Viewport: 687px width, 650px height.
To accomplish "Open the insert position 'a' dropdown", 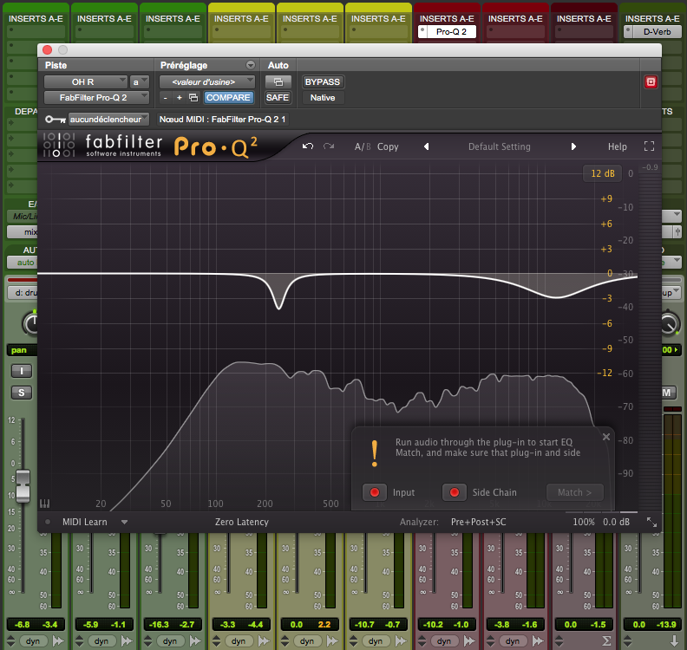I will click(x=140, y=81).
